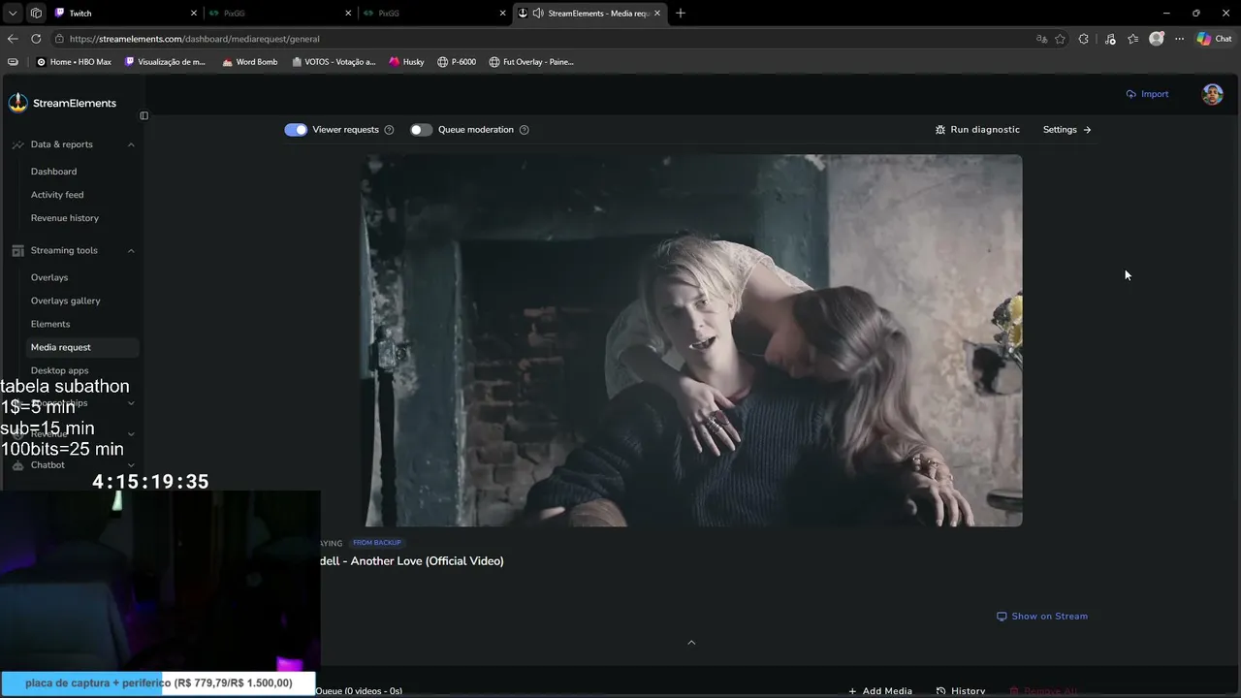The height and width of the screenshot is (698, 1241).
Task: Click the Run diagnostic button
Action: tap(977, 130)
